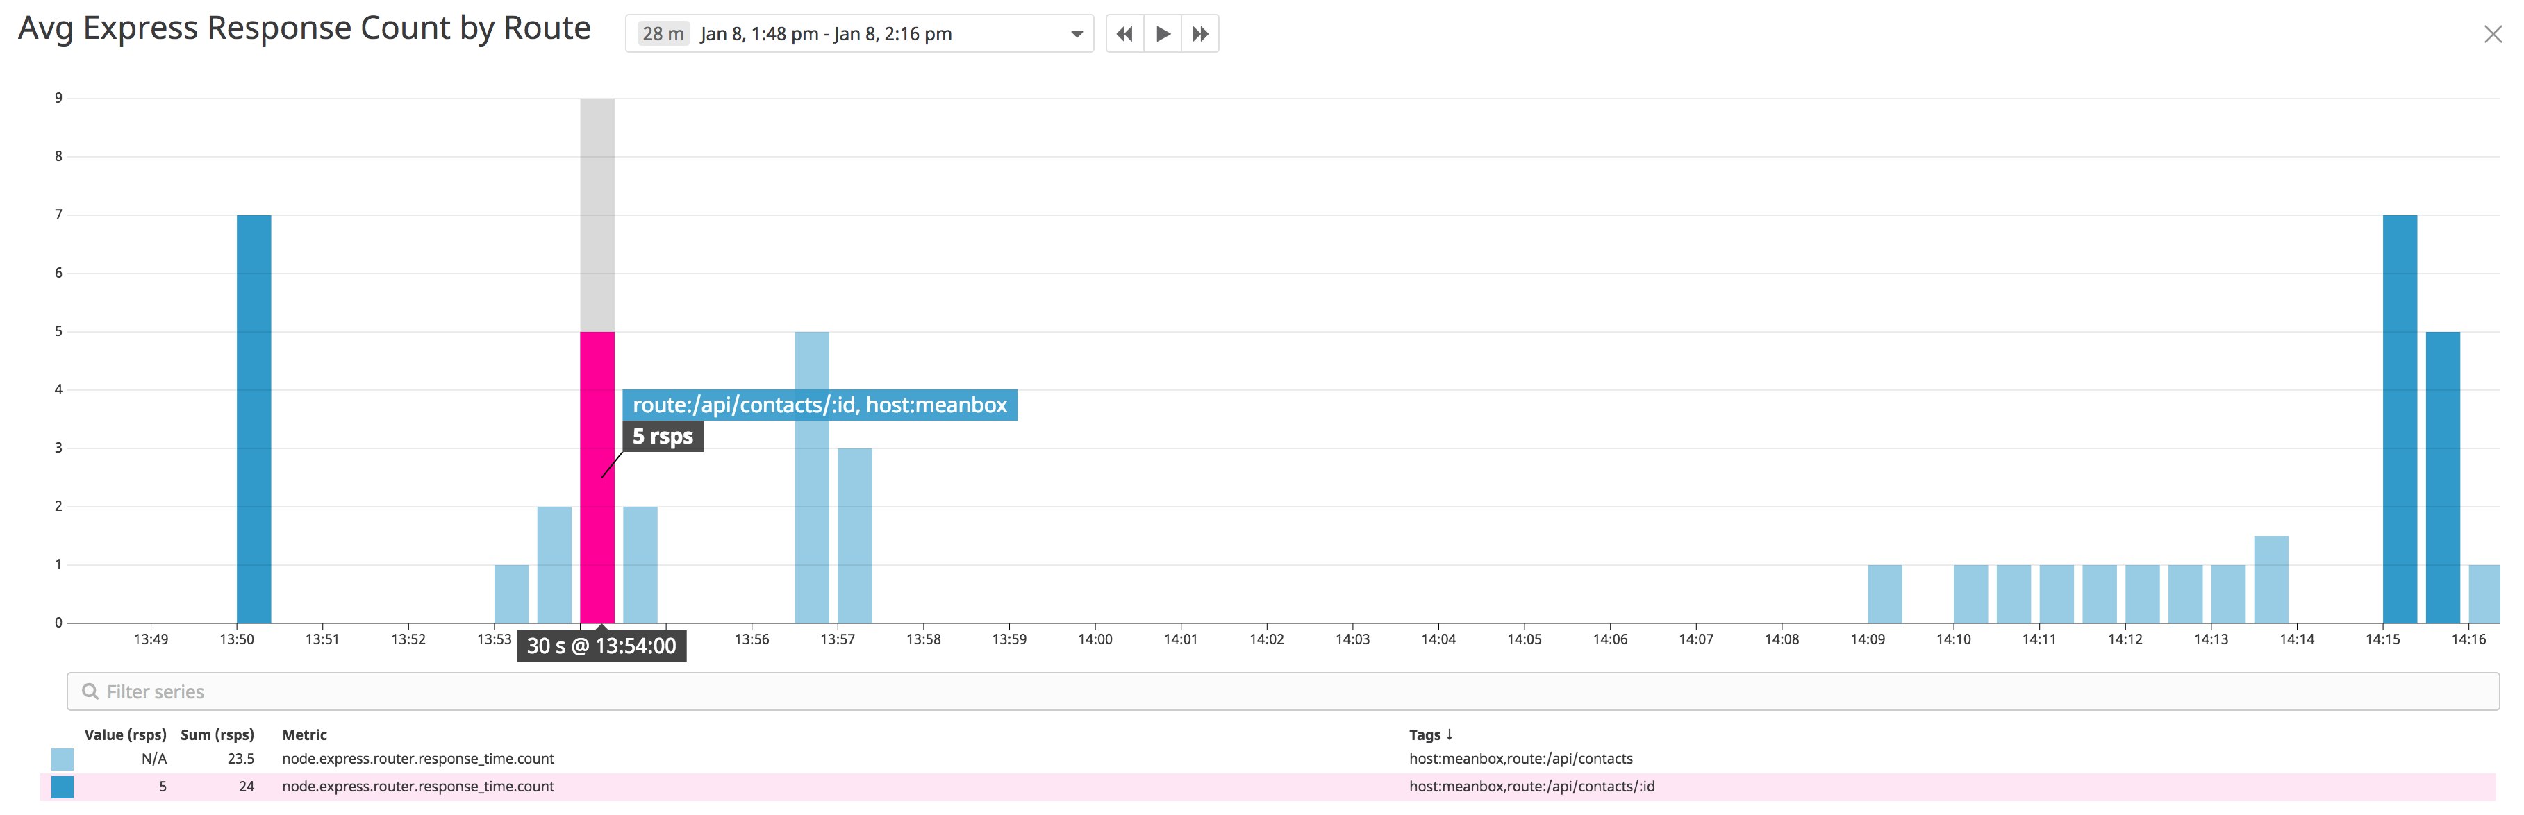This screenshot has height=815, width=2524.
Task: Open the time range dropdown arrow
Action: pos(1077,34)
